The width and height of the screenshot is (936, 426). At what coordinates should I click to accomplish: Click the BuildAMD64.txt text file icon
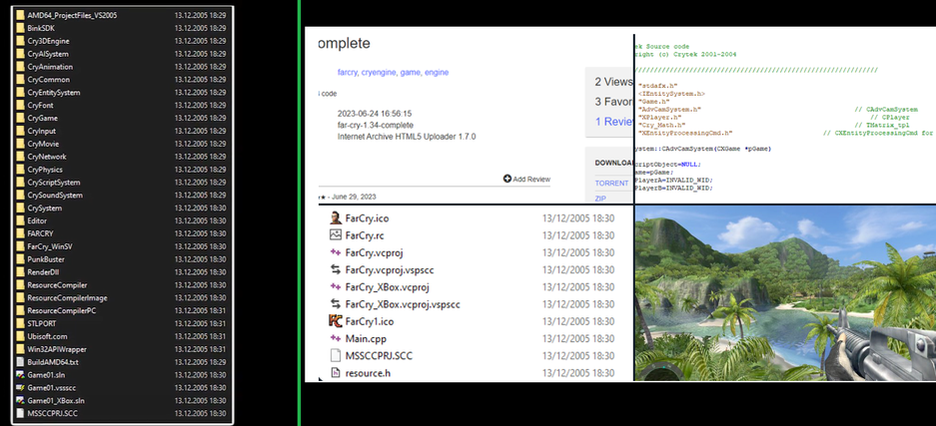(20, 362)
